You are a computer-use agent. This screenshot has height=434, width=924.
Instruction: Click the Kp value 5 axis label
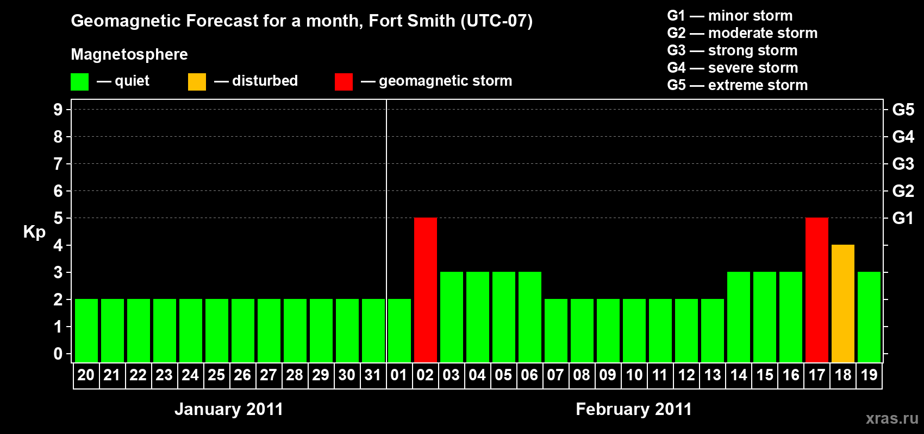pyautogui.click(x=58, y=218)
